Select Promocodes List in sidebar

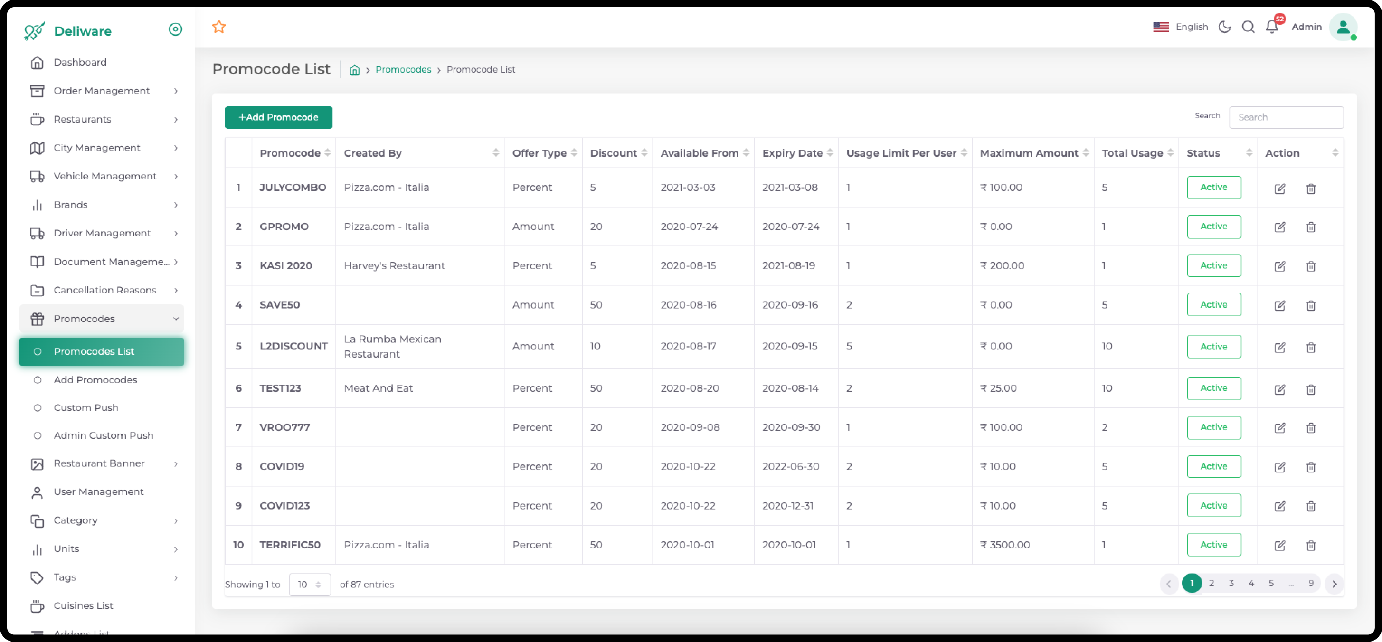102,352
